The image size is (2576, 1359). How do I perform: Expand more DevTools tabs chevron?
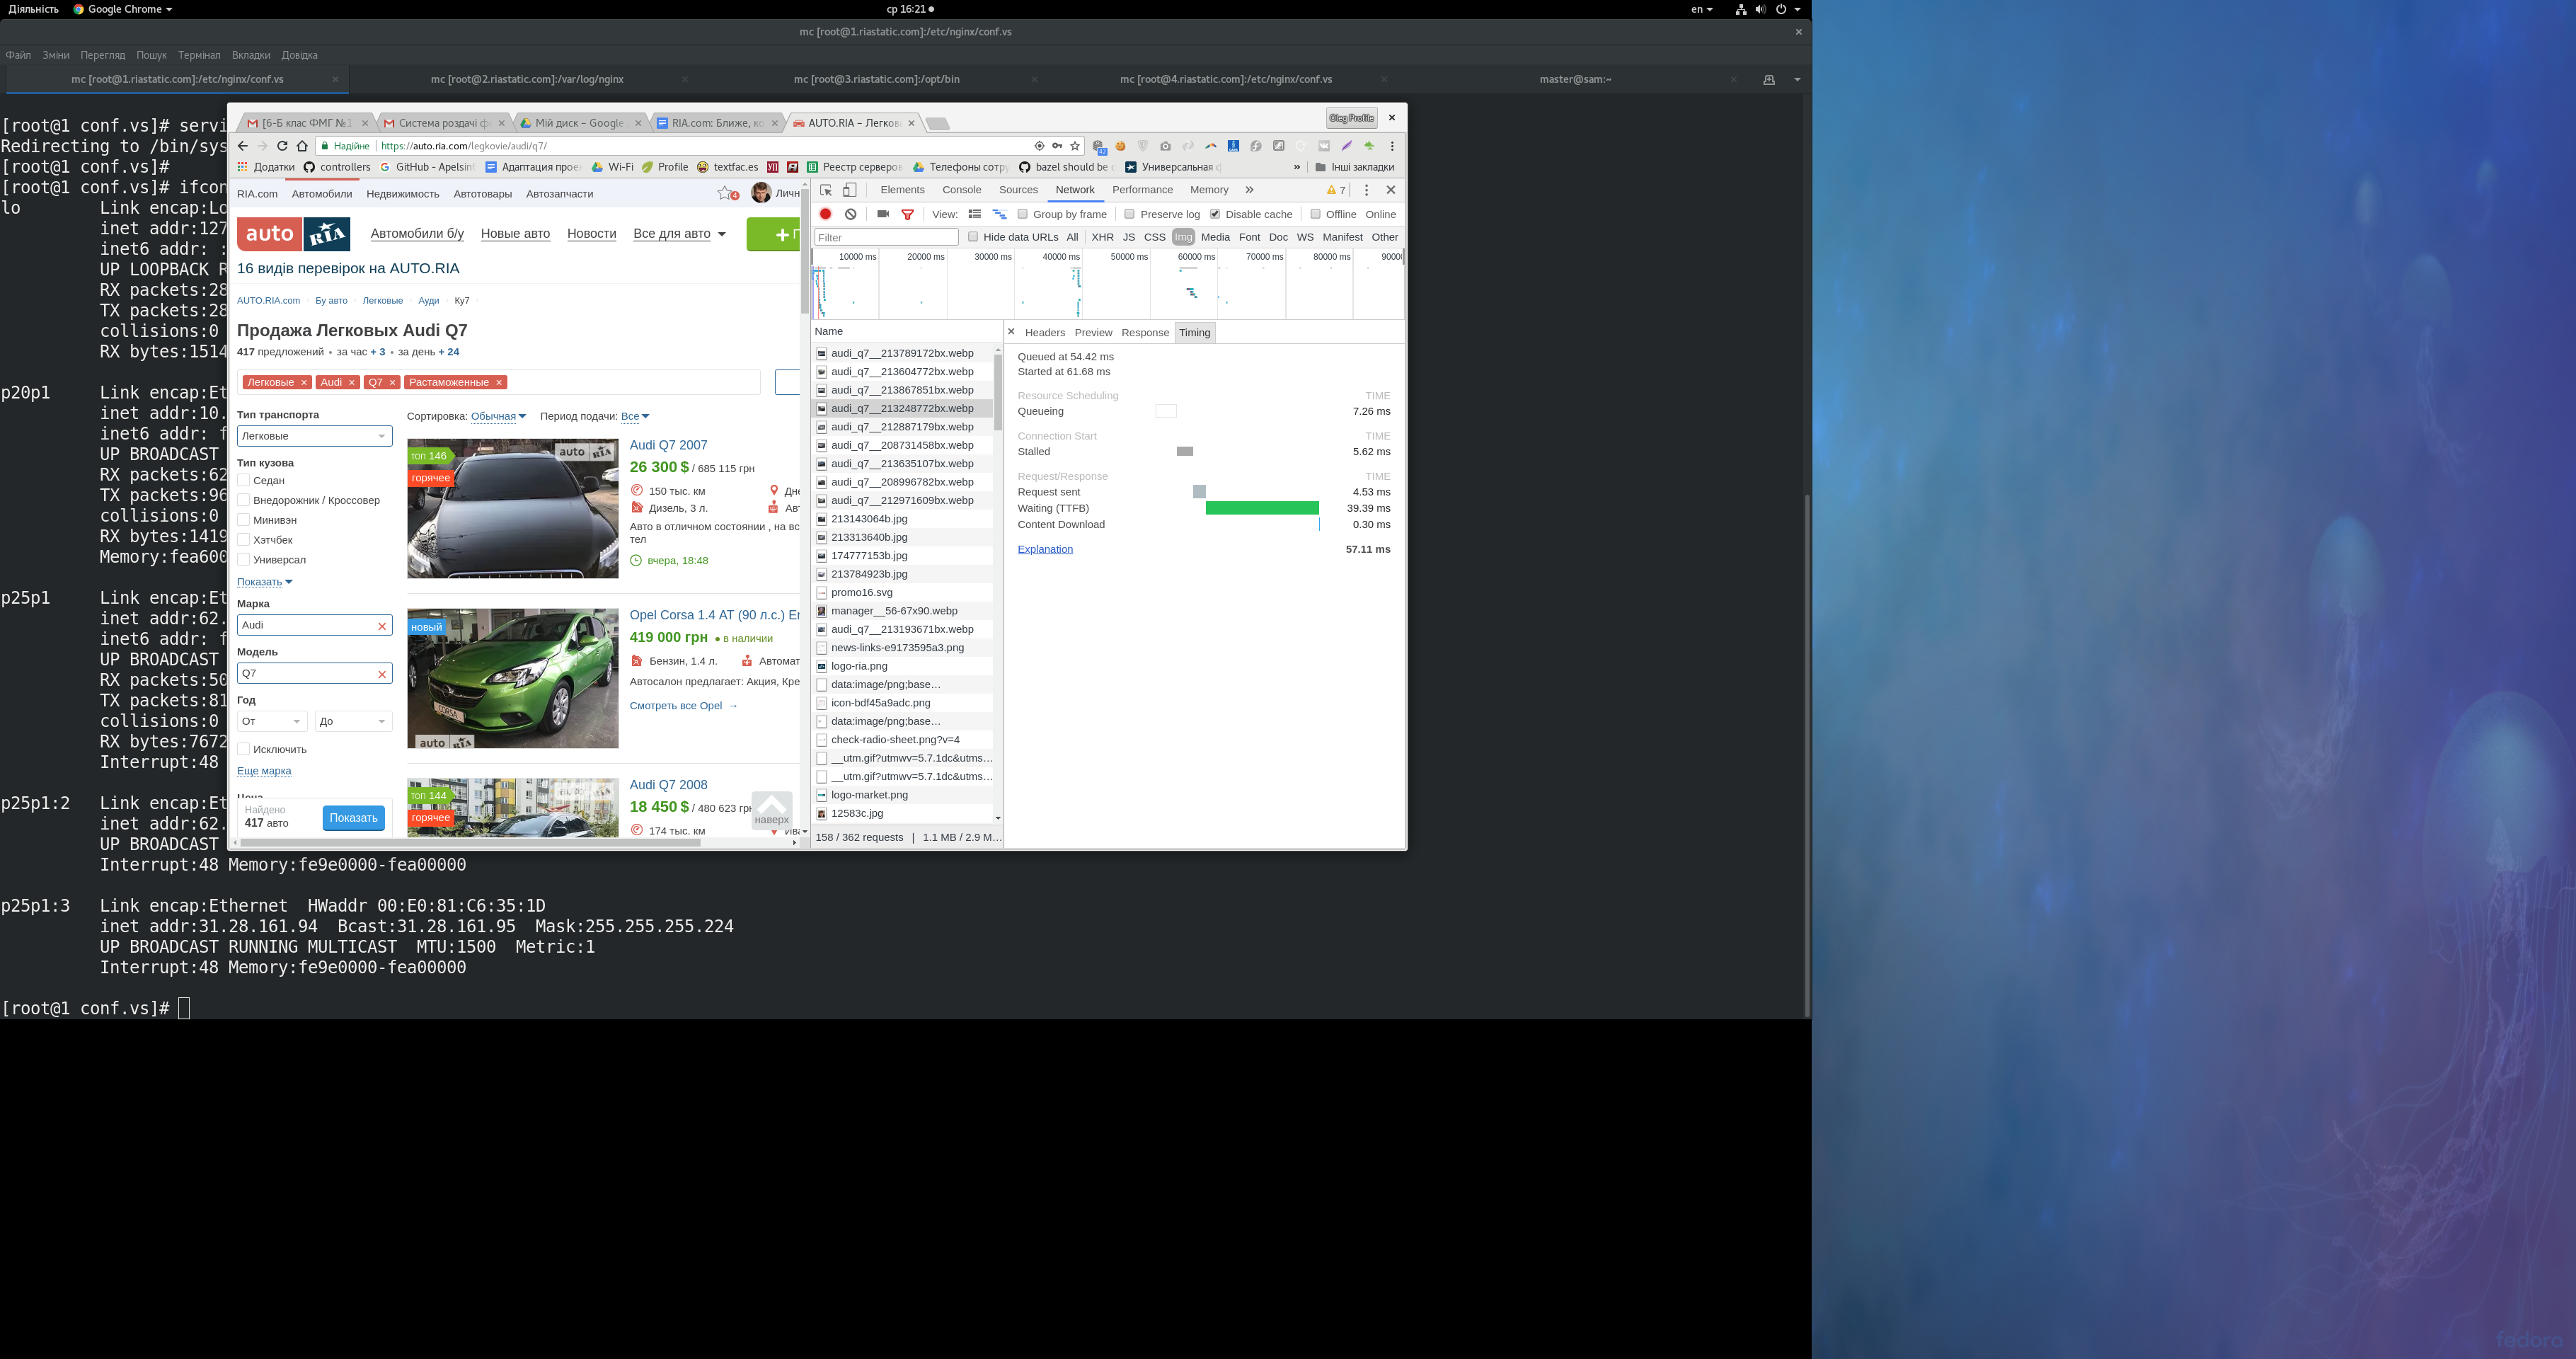pos(1249,190)
